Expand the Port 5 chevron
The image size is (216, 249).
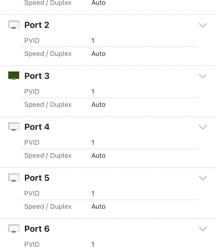coord(203,178)
